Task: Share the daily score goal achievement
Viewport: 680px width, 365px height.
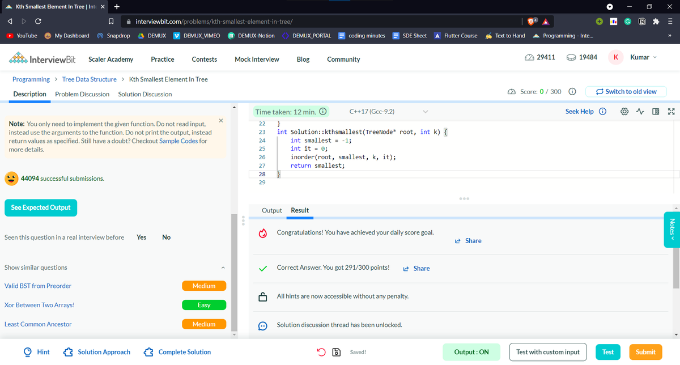Action: click(468, 241)
